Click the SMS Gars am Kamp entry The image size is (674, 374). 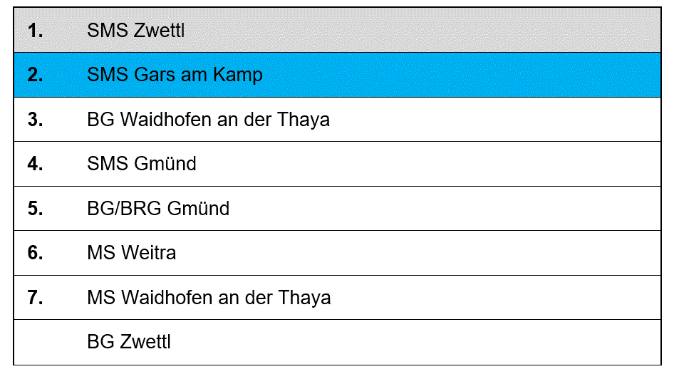coord(175,75)
